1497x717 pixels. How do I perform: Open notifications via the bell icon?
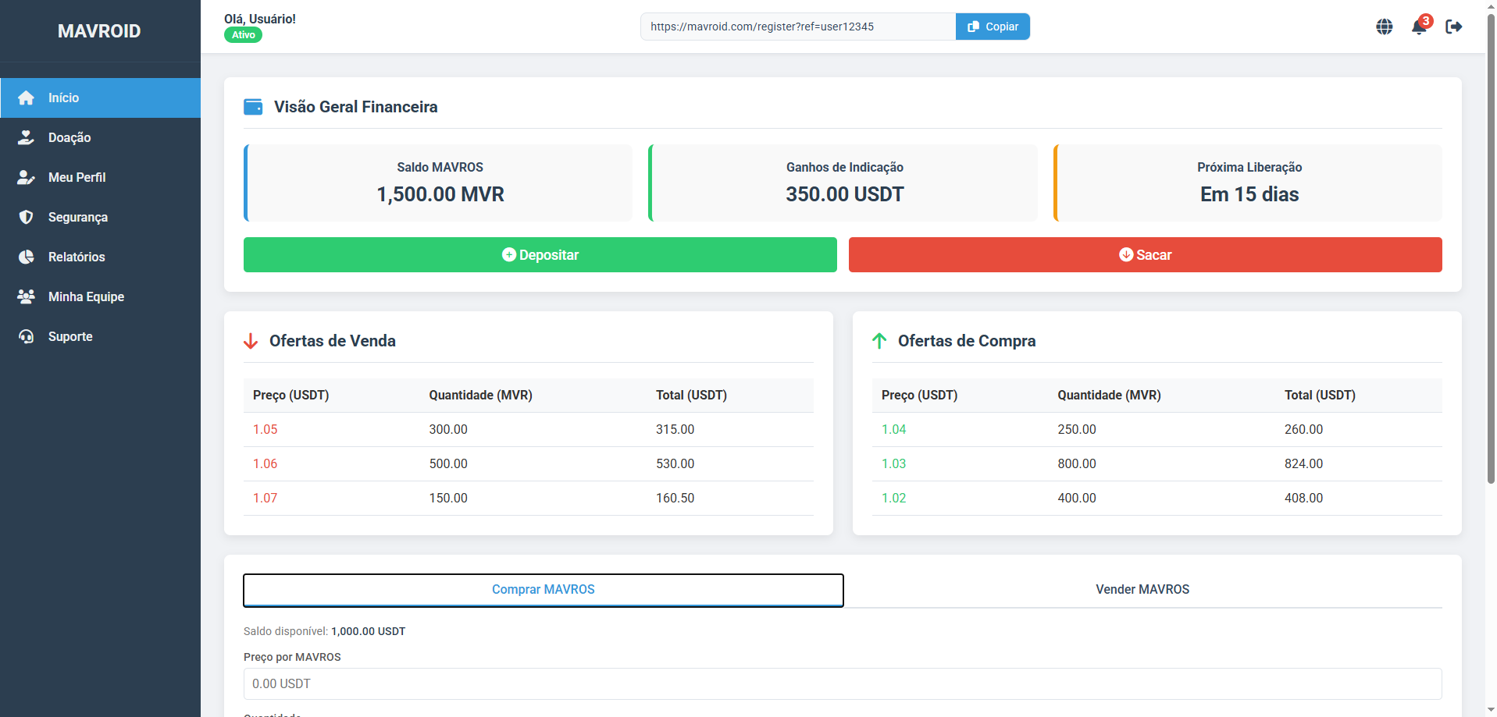(x=1420, y=27)
